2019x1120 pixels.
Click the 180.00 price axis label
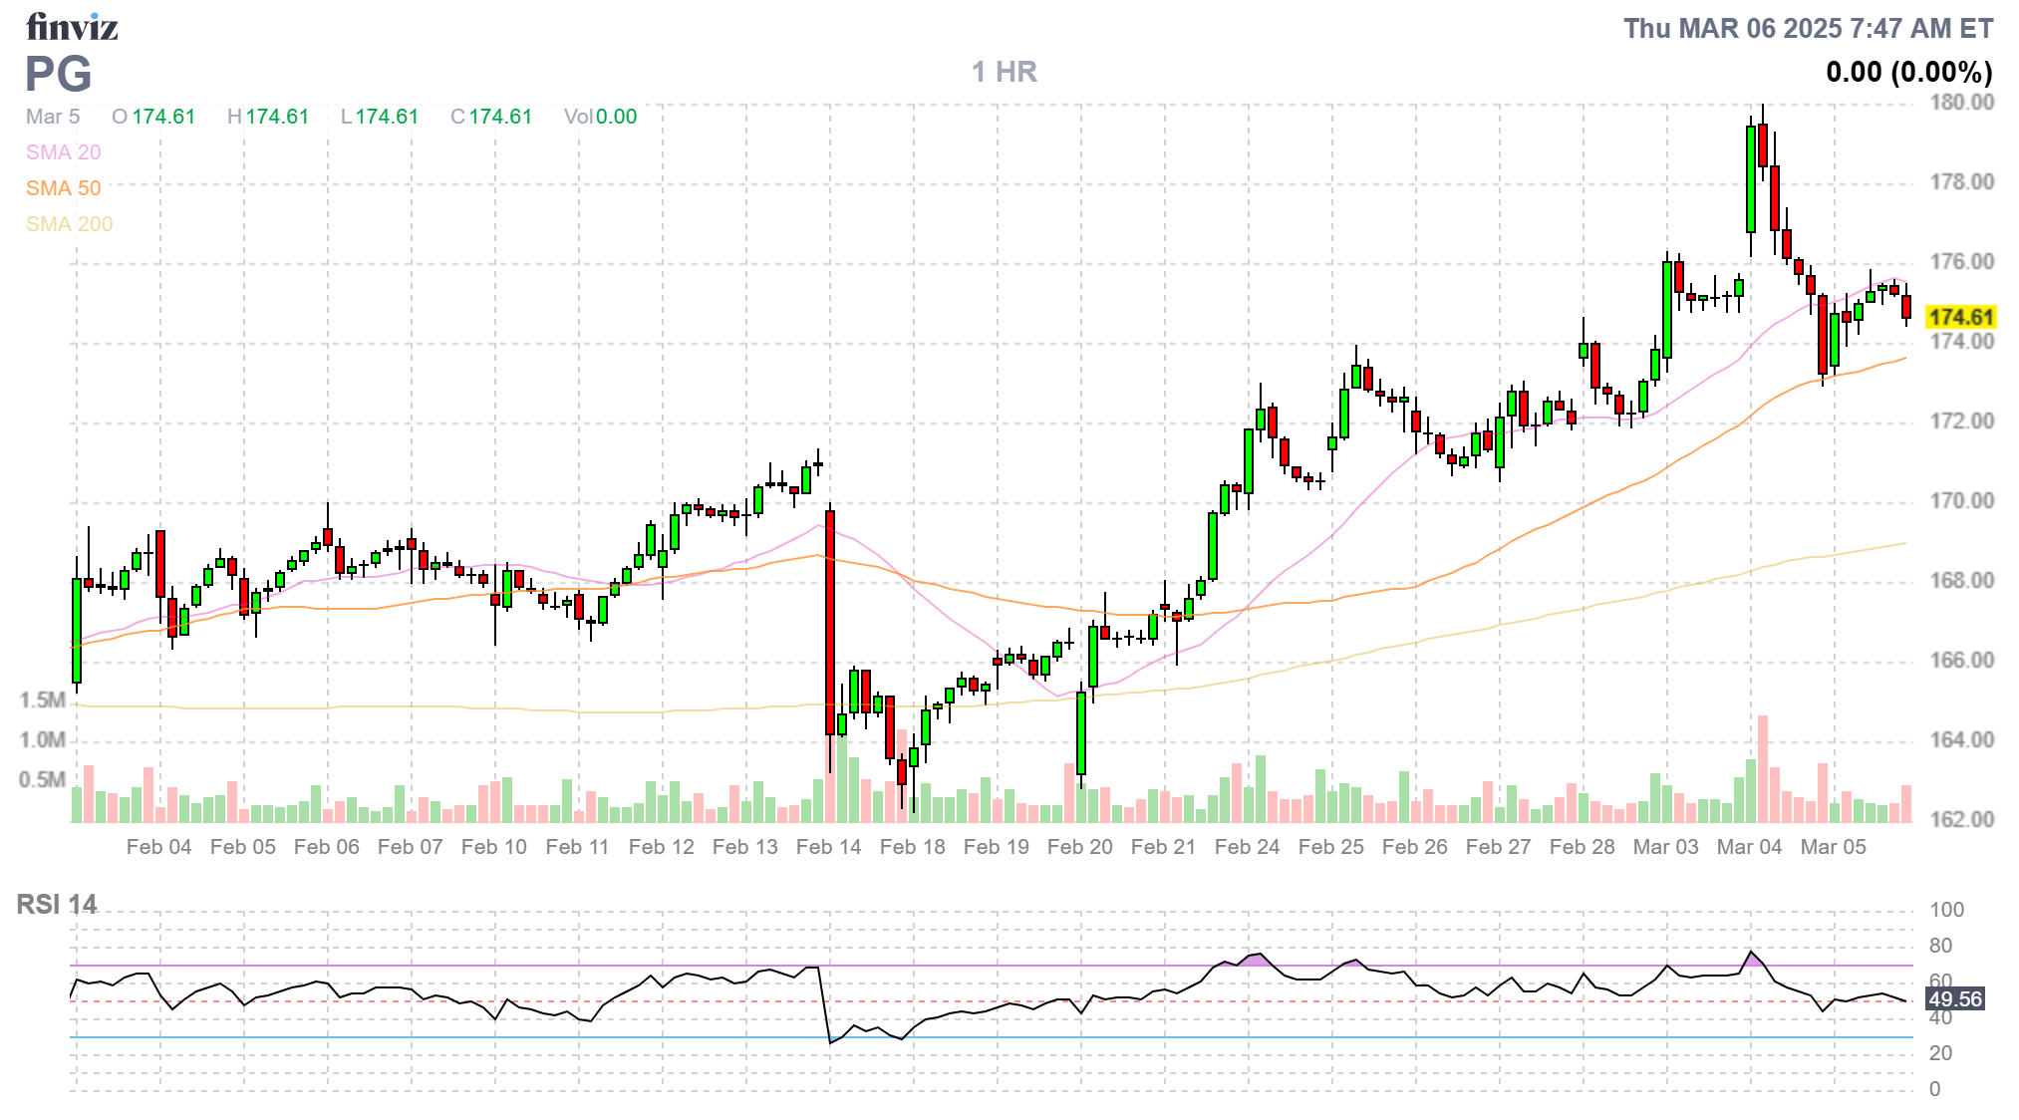click(1961, 103)
